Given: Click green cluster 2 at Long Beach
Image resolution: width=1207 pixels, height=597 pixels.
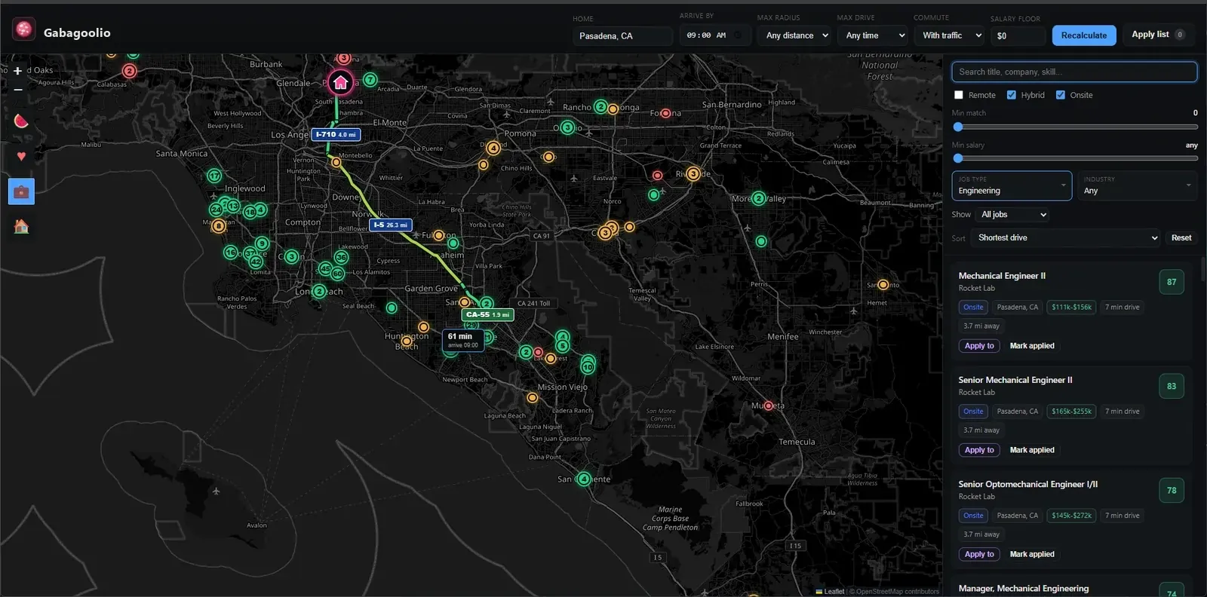Looking at the screenshot, I should 319,291.
